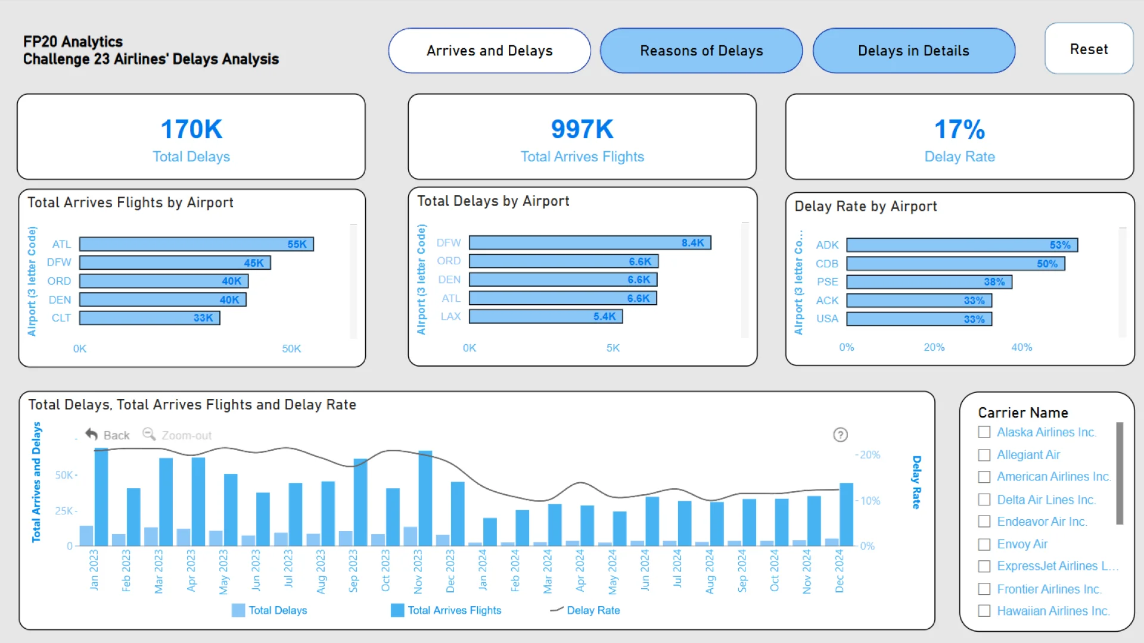The height and width of the screenshot is (643, 1144).
Task: Click the Nov 2023 arrivals bar
Action: pyautogui.click(x=425, y=498)
